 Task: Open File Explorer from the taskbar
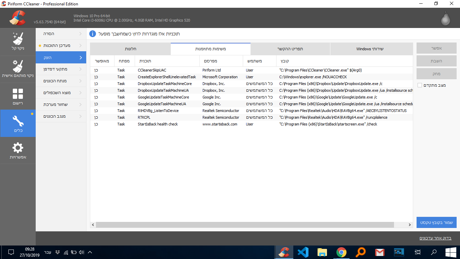322,252
